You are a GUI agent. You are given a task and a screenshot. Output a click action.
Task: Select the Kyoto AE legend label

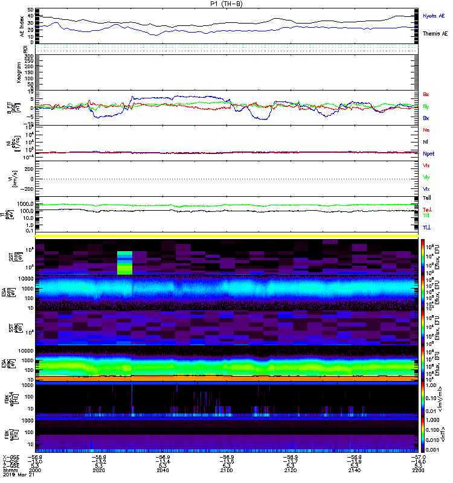pos(434,16)
